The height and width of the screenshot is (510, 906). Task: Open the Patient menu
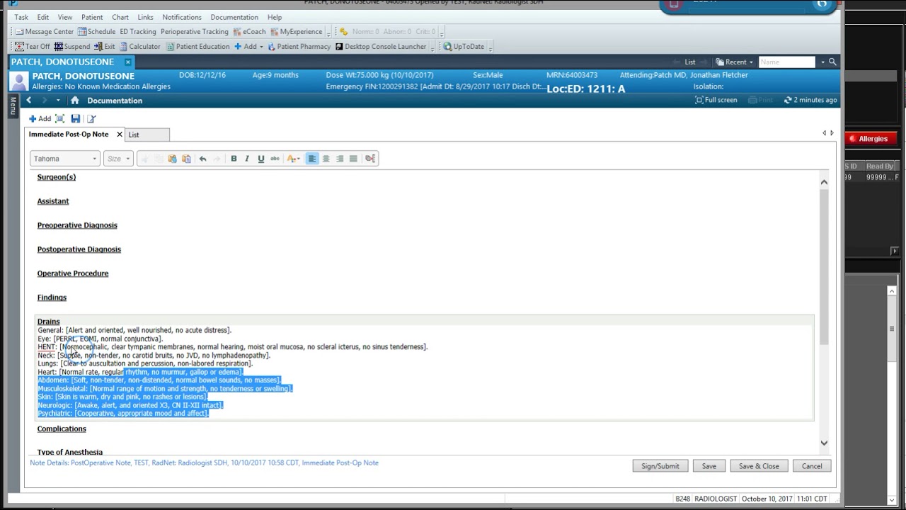[x=92, y=17]
